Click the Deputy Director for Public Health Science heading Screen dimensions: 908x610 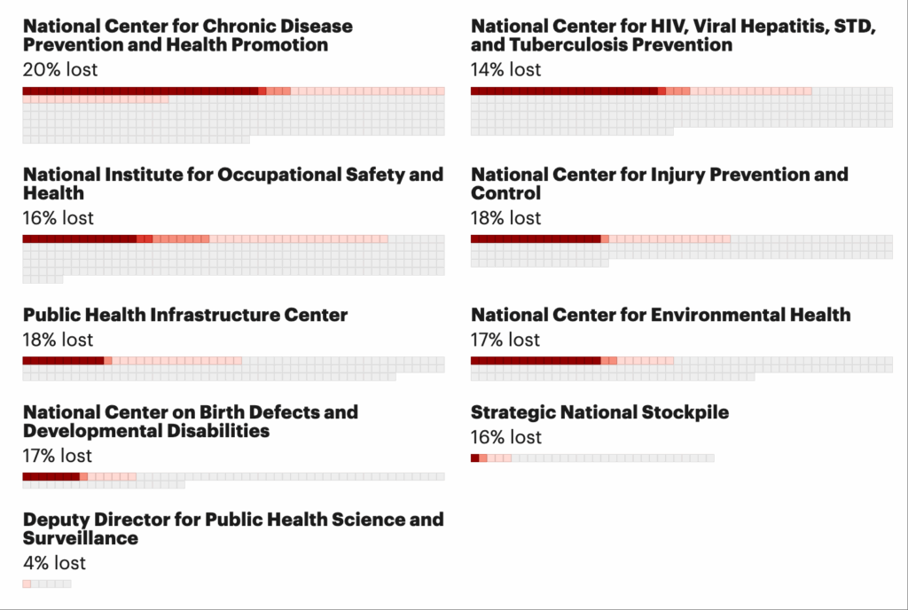coord(232,528)
